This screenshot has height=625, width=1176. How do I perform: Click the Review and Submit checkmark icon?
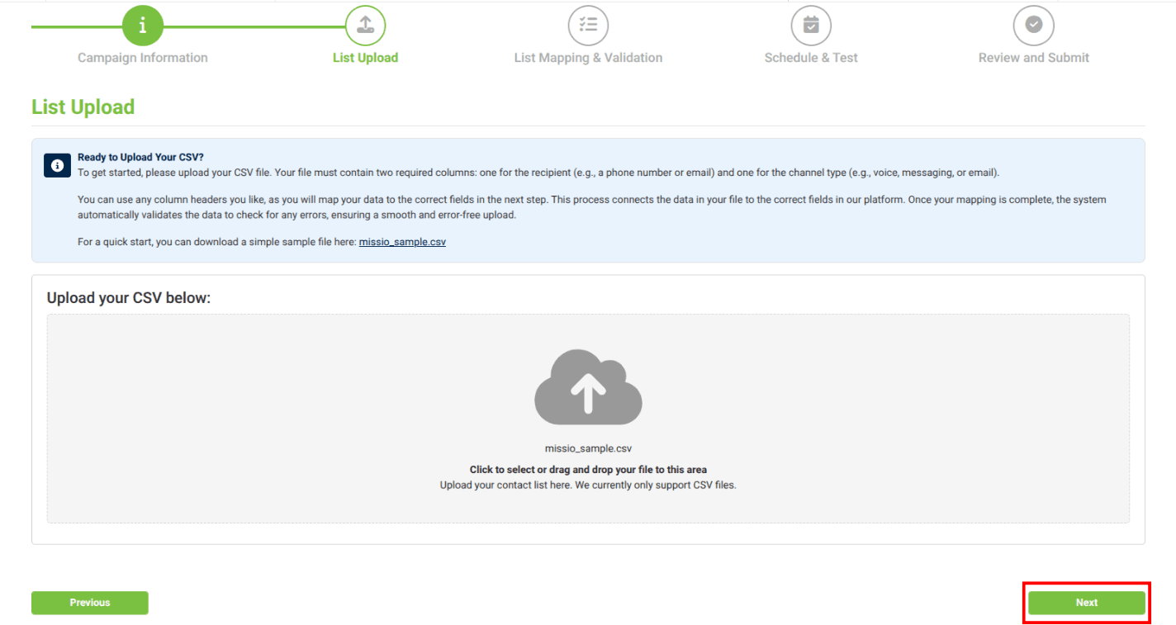pos(1034,26)
